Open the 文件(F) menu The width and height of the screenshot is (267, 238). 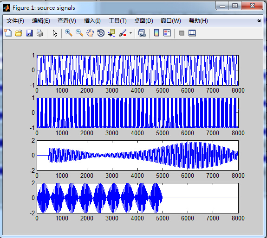tap(15, 21)
